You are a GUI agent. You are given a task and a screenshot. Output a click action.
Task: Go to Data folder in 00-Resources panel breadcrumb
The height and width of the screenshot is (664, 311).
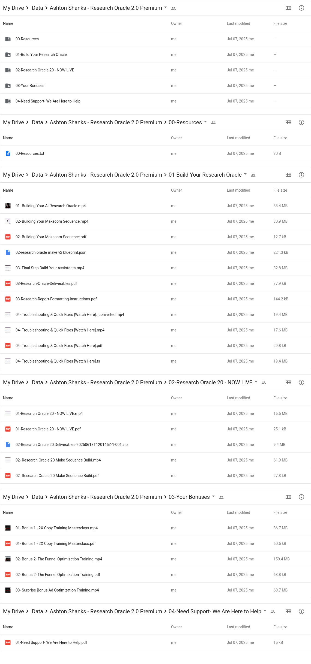37,122
